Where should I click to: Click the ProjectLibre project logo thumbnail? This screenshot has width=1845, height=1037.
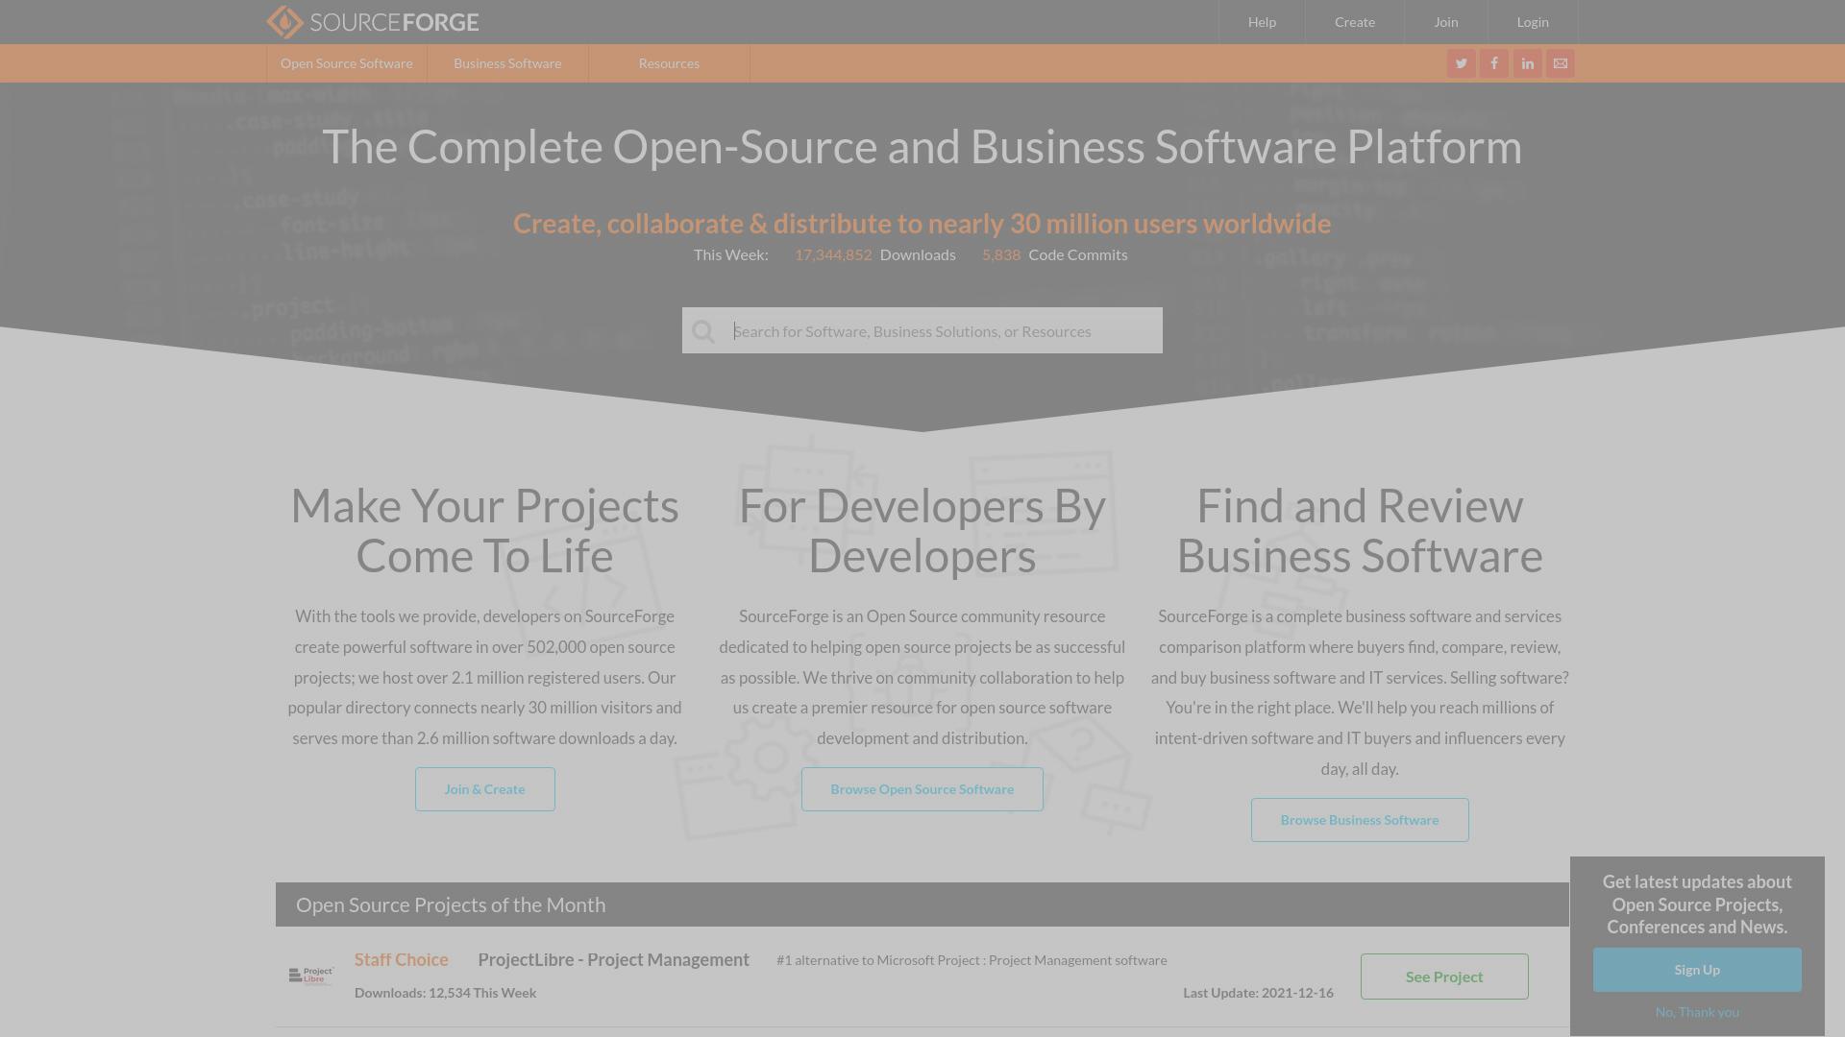(x=311, y=976)
